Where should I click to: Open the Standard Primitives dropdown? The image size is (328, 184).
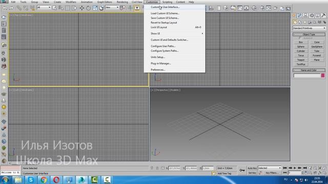pyautogui.click(x=309, y=28)
